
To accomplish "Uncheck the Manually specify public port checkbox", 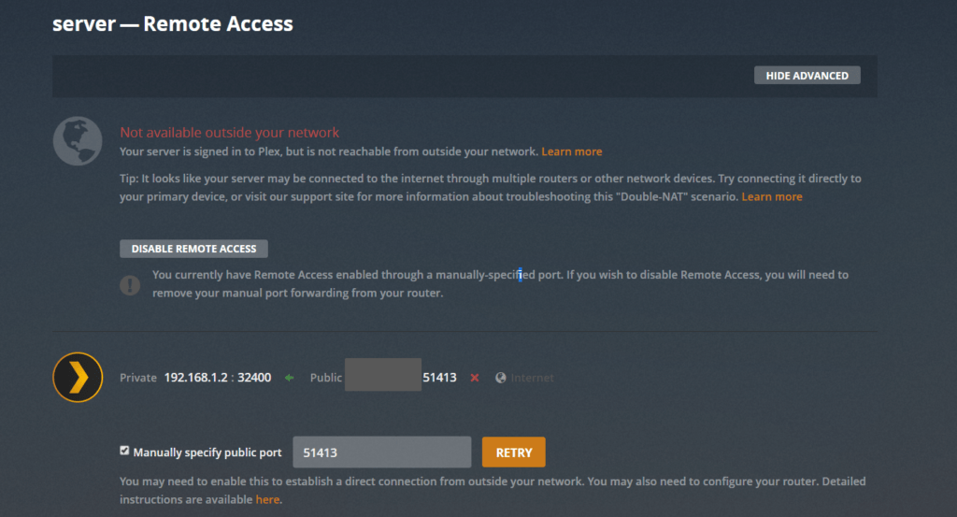I will [125, 451].
